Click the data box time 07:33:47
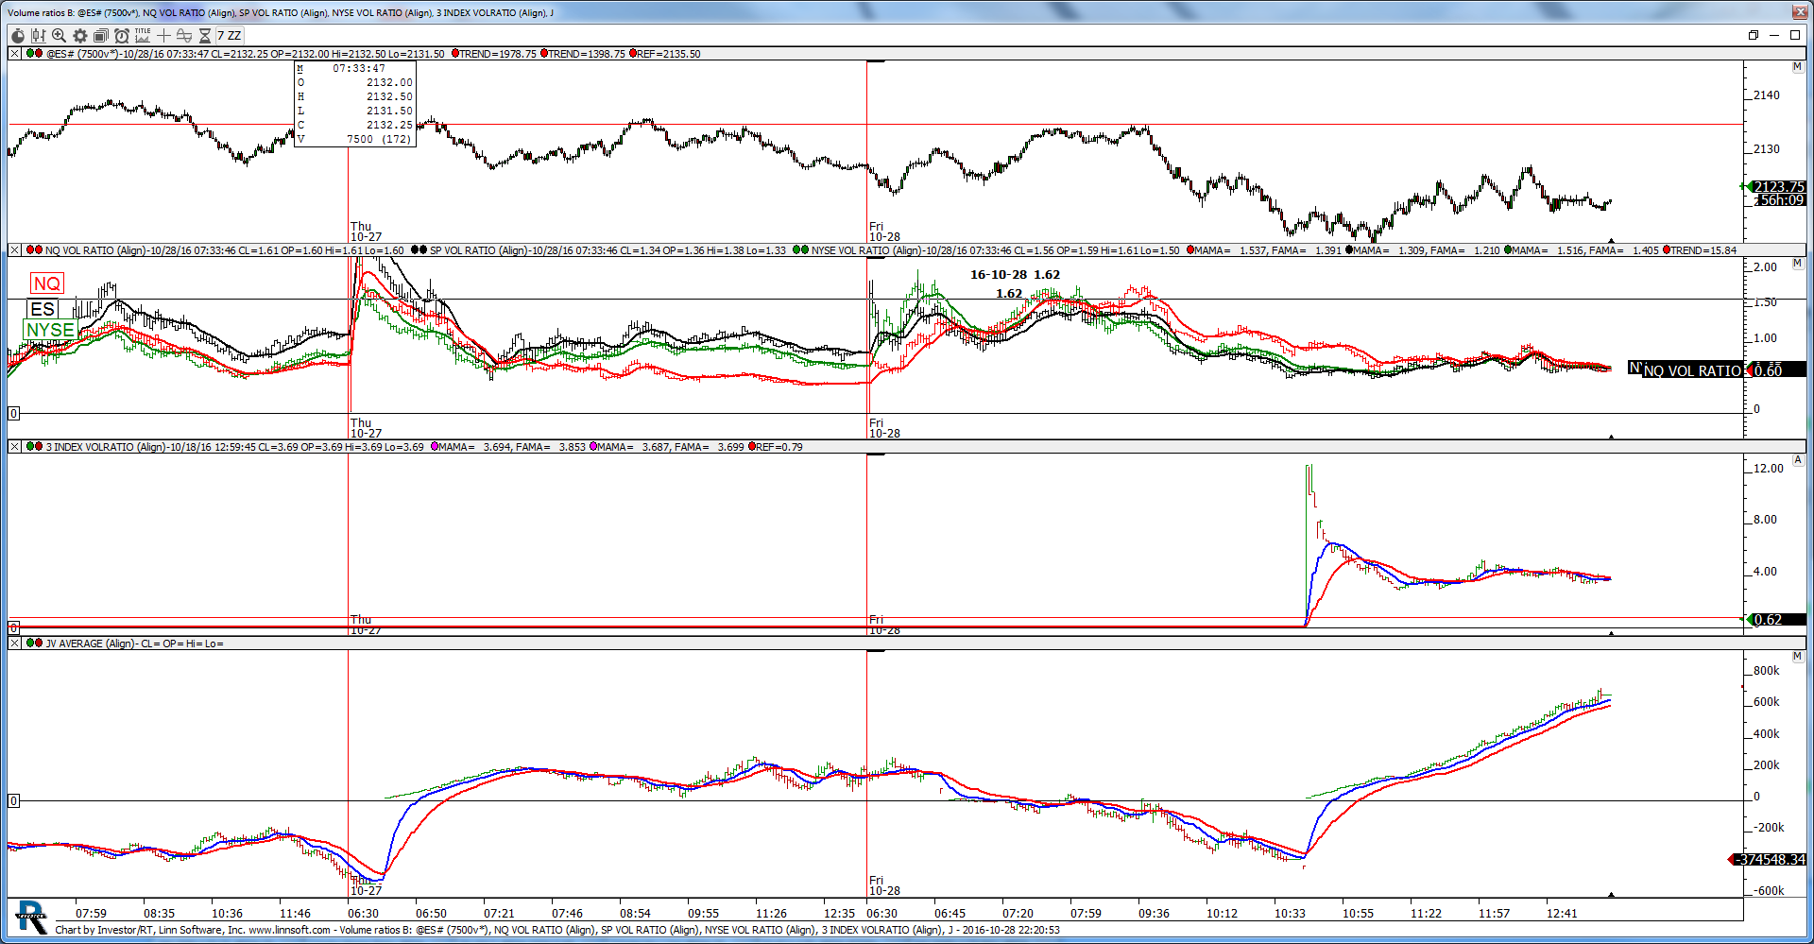This screenshot has width=1814, height=944. pos(359,68)
